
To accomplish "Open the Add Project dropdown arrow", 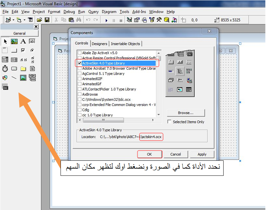I will (x=13, y=20).
